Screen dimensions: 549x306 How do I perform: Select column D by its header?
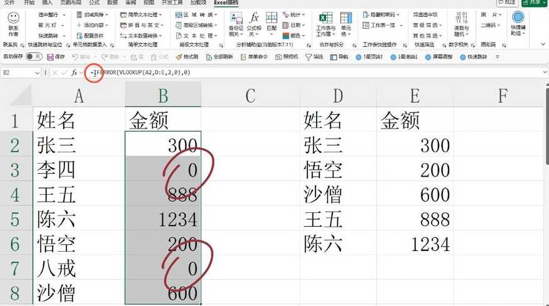click(x=338, y=95)
